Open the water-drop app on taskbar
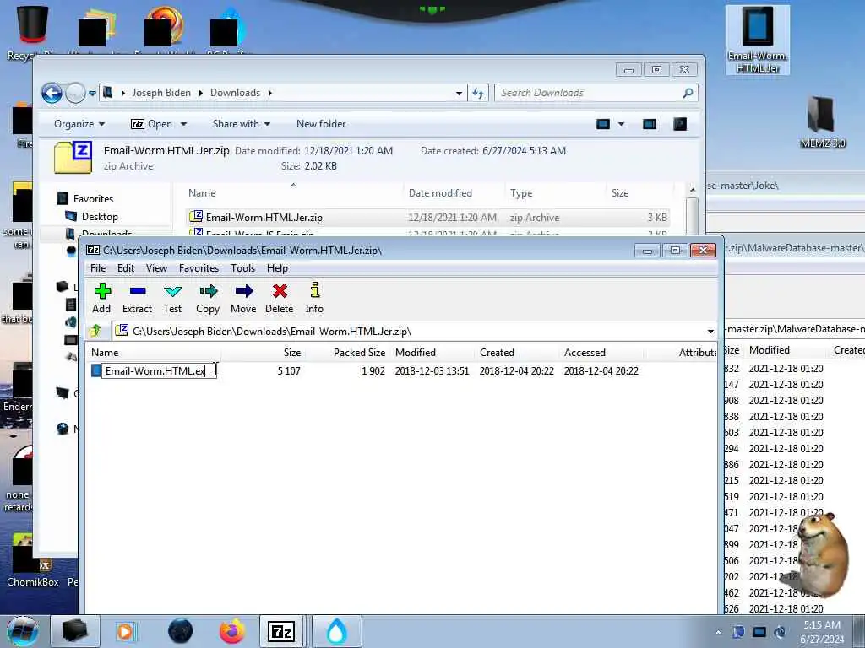 (336, 631)
